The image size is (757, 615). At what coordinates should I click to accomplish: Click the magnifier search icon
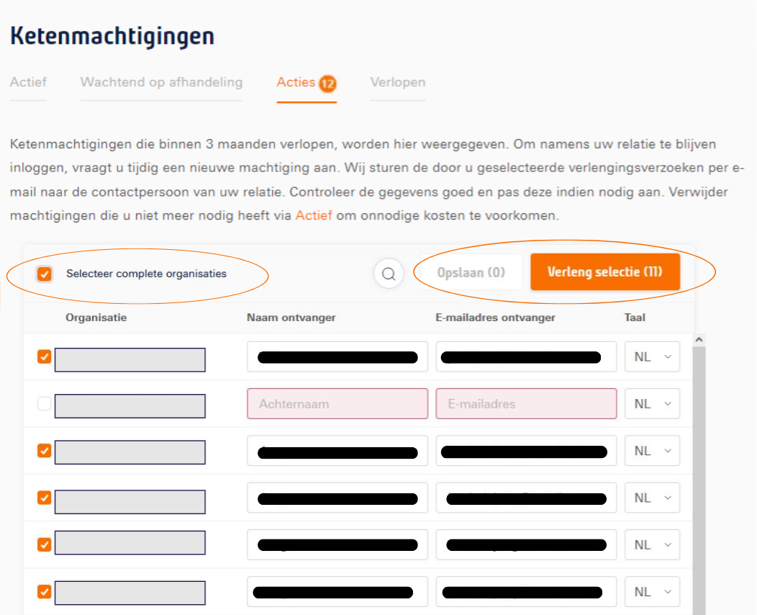tap(389, 274)
